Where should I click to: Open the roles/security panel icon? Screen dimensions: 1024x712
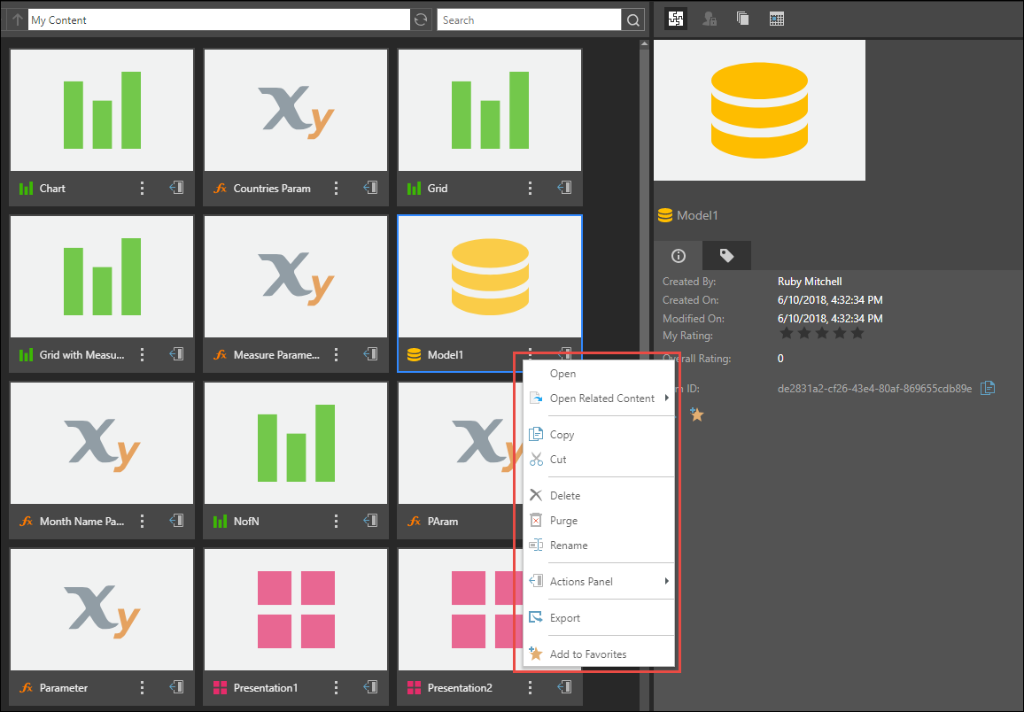tap(710, 19)
